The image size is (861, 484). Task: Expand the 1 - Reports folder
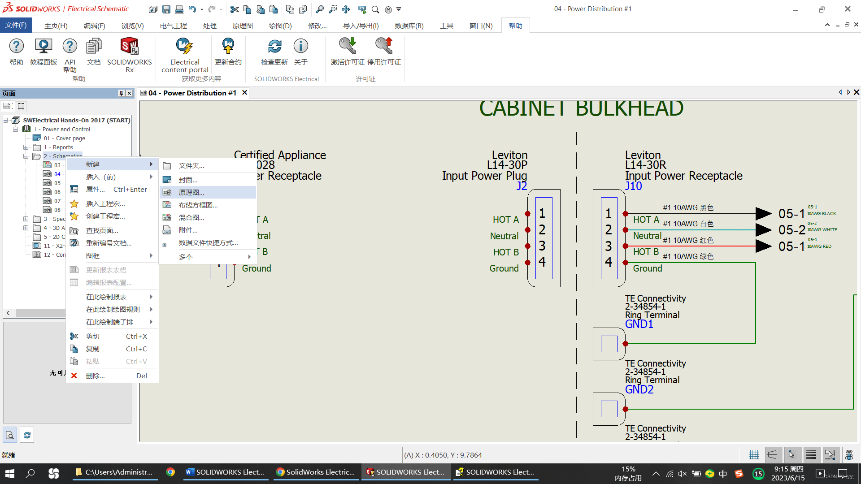[26, 147]
